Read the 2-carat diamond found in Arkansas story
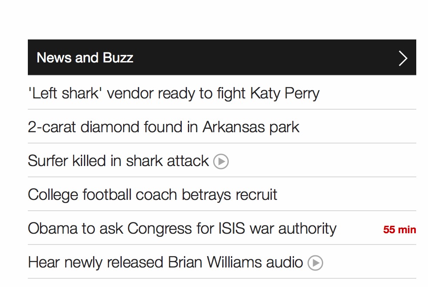Image resolution: width=428 pixels, height=287 pixels. [x=164, y=127]
